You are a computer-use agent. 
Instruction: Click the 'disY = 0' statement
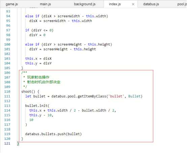37,35
